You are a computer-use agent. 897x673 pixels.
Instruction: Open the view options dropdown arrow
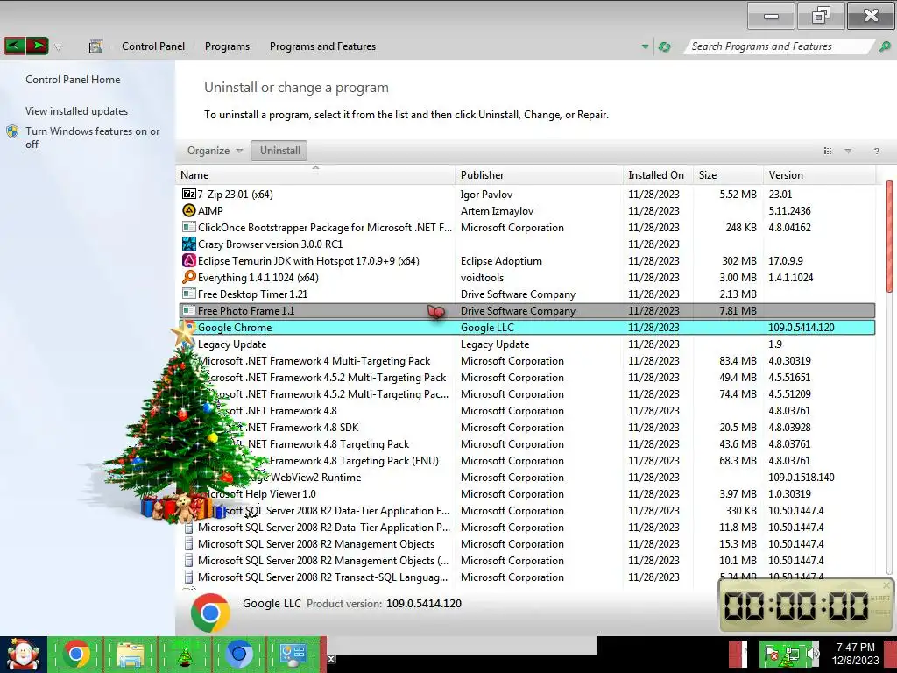click(x=848, y=151)
